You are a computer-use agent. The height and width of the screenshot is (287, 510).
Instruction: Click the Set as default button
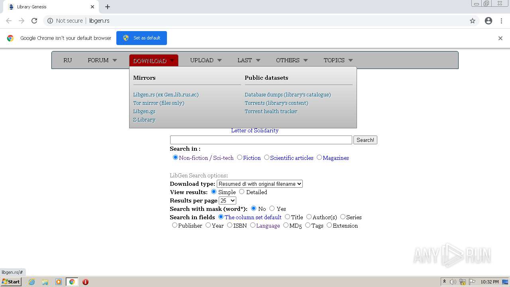coord(141,38)
